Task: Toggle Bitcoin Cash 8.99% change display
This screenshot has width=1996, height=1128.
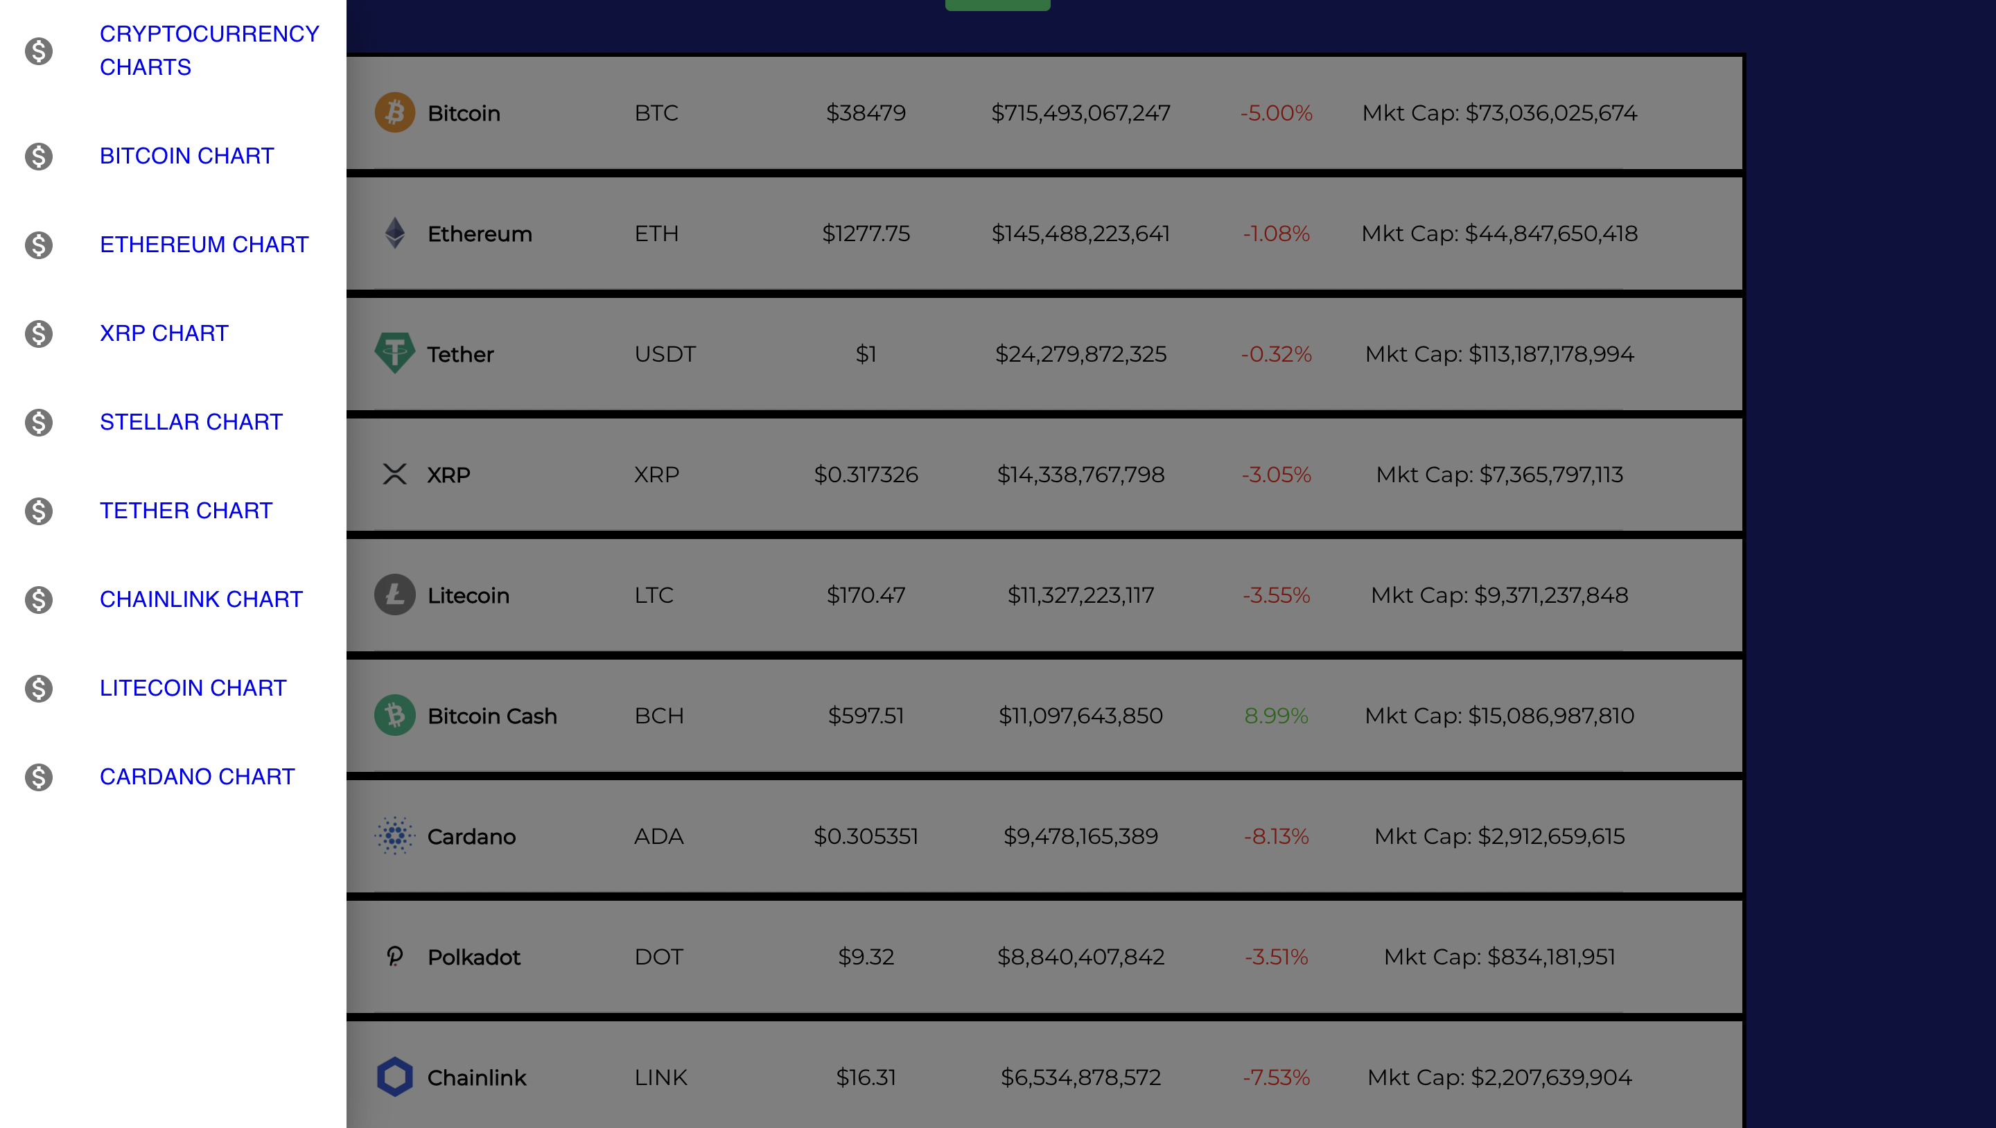Action: click(1275, 716)
